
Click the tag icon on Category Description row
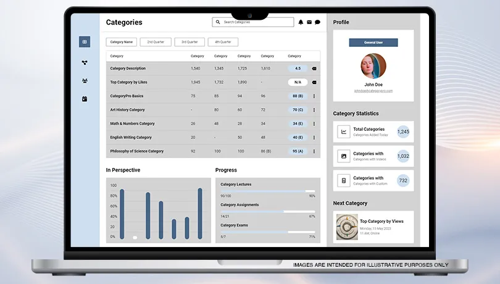click(x=314, y=69)
